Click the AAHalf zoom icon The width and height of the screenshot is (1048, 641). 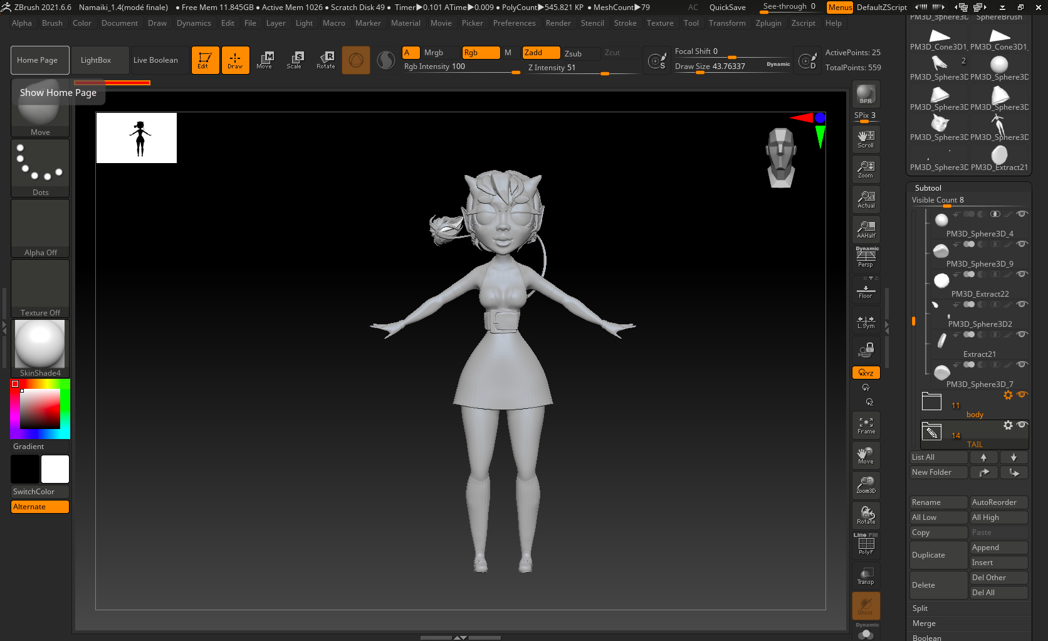866,230
